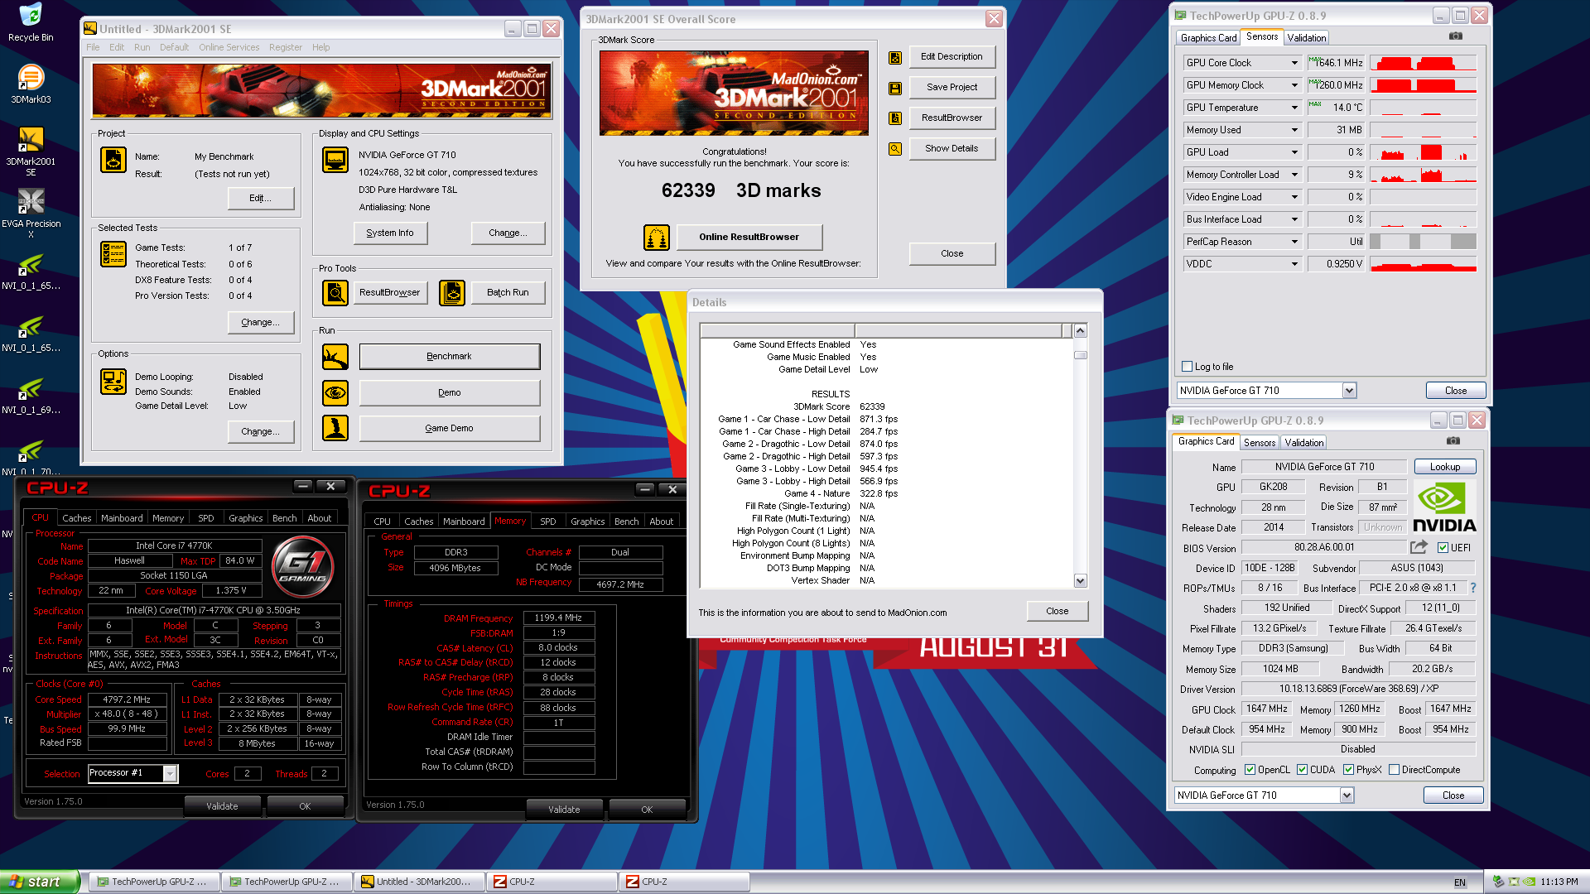This screenshot has width=1590, height=894.
Task: Click the Benchmark run icon
Action: (335, 357)
